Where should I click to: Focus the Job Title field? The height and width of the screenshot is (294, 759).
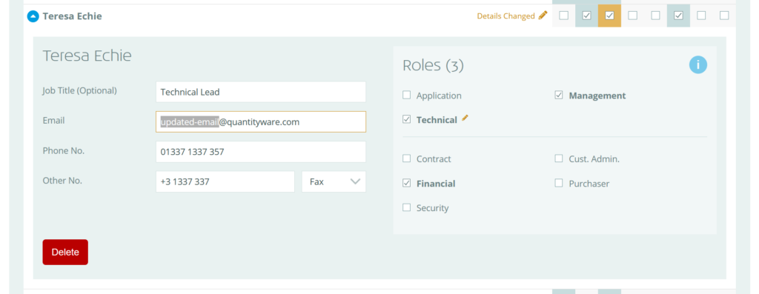pyautogui.click(x=261, y=92)
